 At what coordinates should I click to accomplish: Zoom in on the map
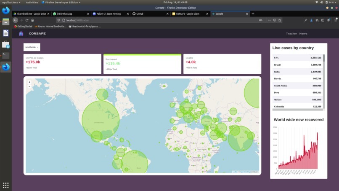pyautogui.click(x=29, y=82)
